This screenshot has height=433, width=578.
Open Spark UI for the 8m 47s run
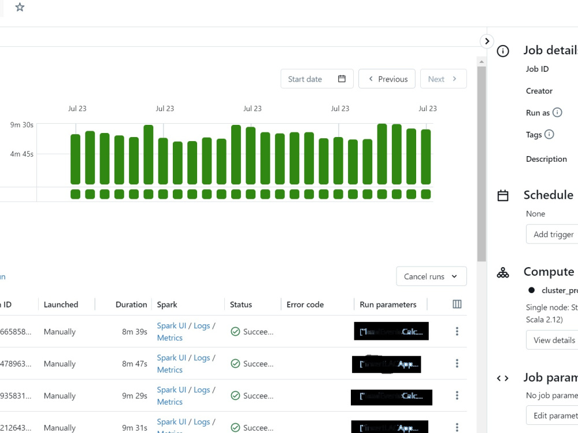click(x=172, y=358)
